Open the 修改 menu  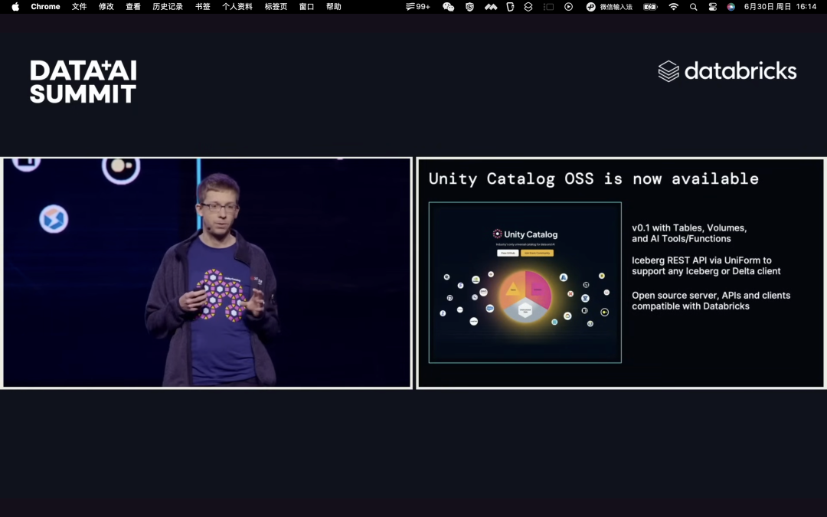point(106,7)
